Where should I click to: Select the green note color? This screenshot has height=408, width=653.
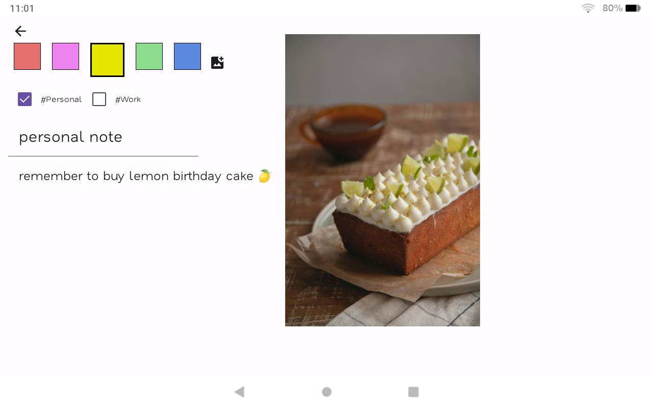point(149,56)
